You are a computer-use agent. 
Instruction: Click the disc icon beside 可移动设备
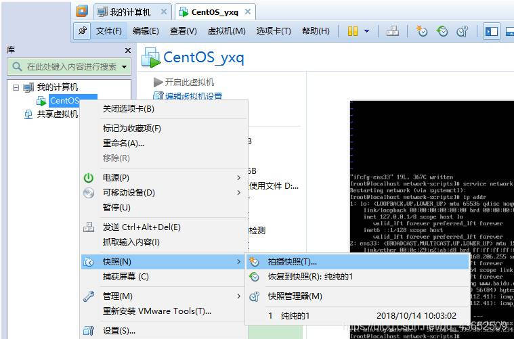[x=89, y=193]
